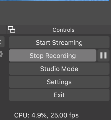Viewport: 111px width, 120px height.
Task: Click the empty gray preview area
Action: (x=55, y=13)
